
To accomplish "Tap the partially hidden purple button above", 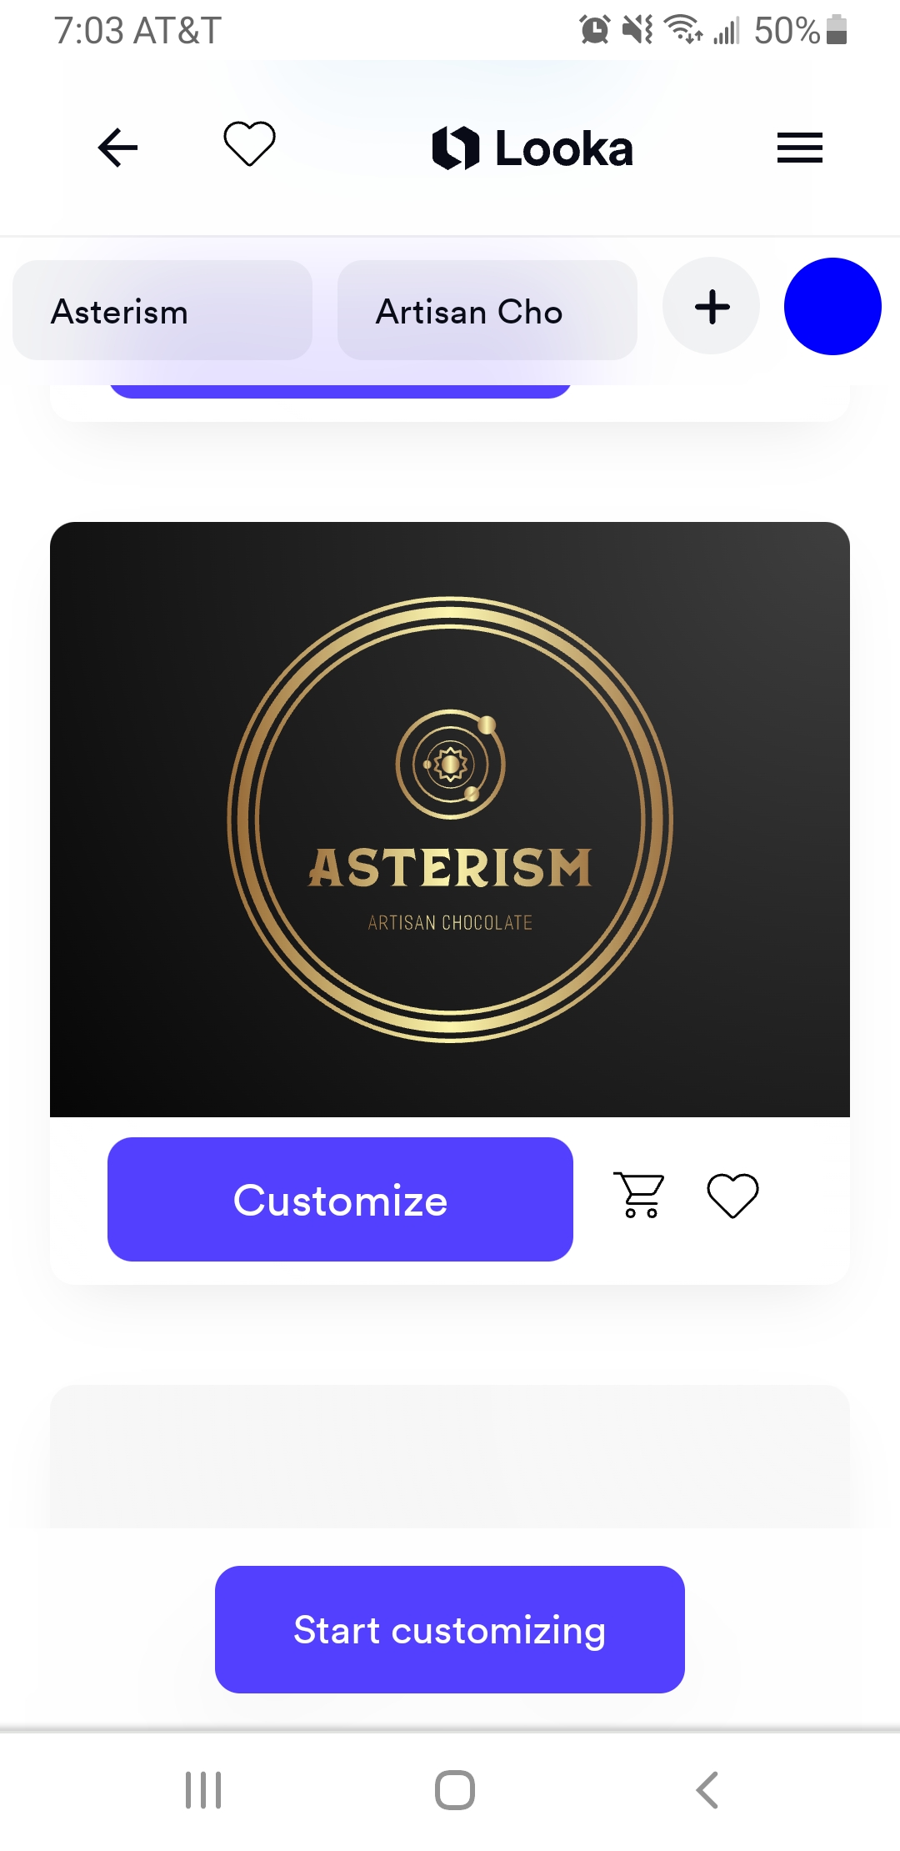I will (x=340, y=391).
